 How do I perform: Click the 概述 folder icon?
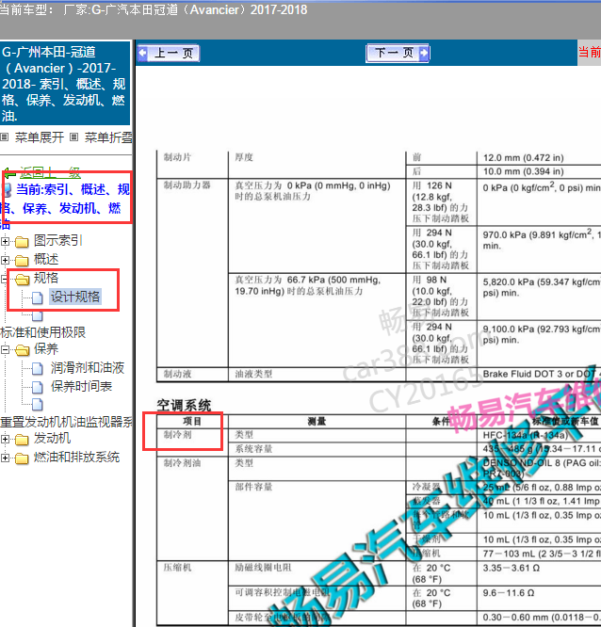click(22, 261)
